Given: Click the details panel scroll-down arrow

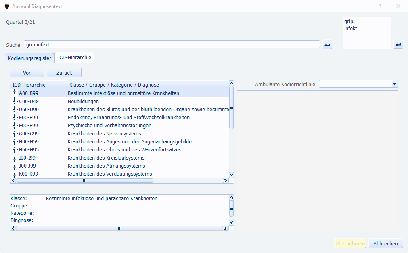Looking at the screenshot, I should 231,222.
